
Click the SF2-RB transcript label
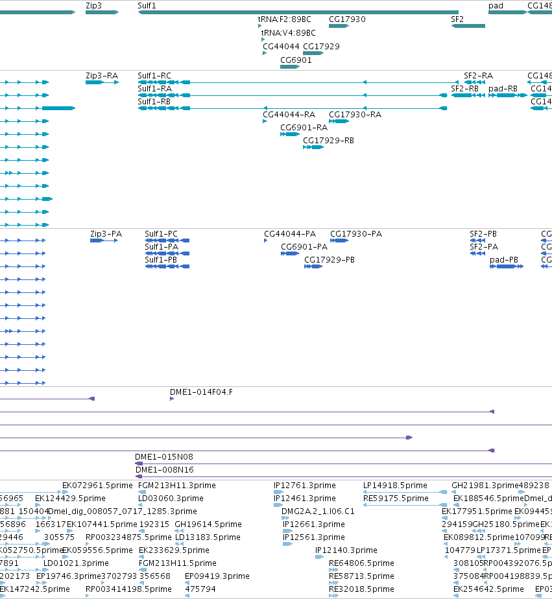[465, 89]
